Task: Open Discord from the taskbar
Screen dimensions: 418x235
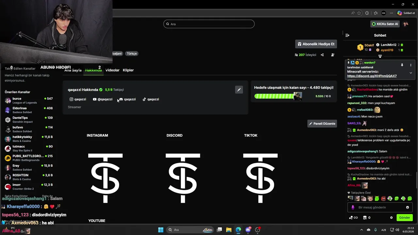Action: (x=248, y=230)
